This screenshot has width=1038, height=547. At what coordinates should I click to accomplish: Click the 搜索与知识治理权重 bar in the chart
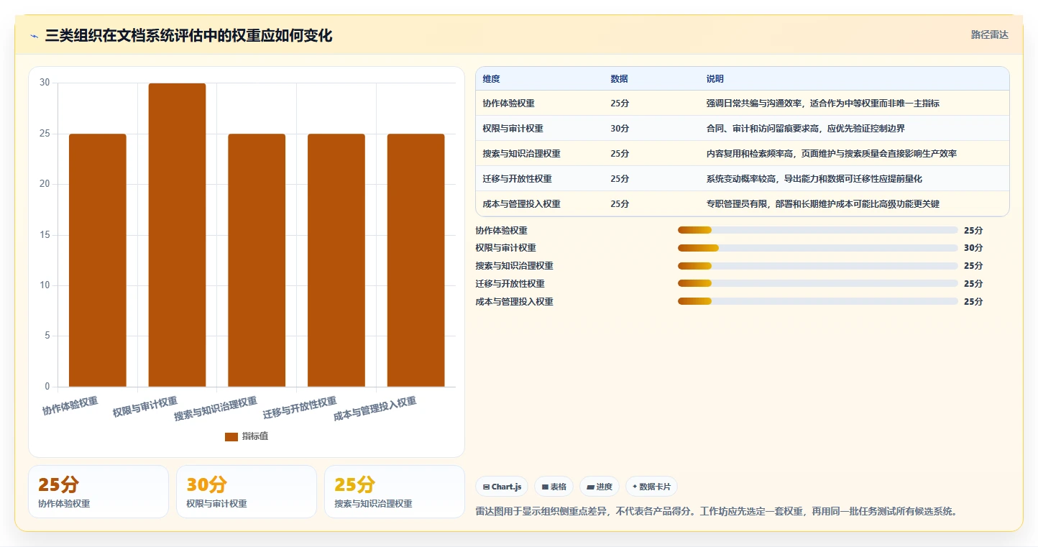(x=257, y=260)
